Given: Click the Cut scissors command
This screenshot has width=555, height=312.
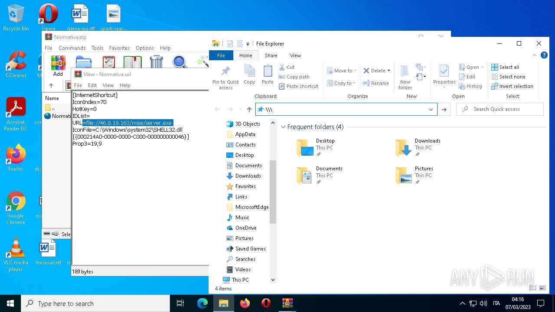Looking at the screenshot, I should click(287, 67).
